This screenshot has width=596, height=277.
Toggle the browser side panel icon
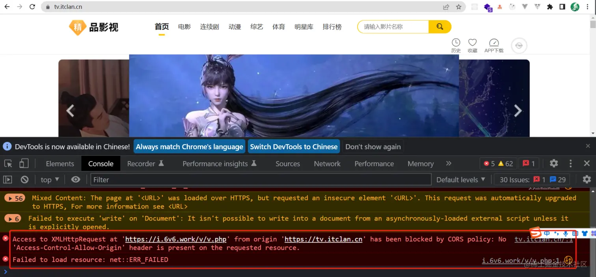(x=562, y=7)
